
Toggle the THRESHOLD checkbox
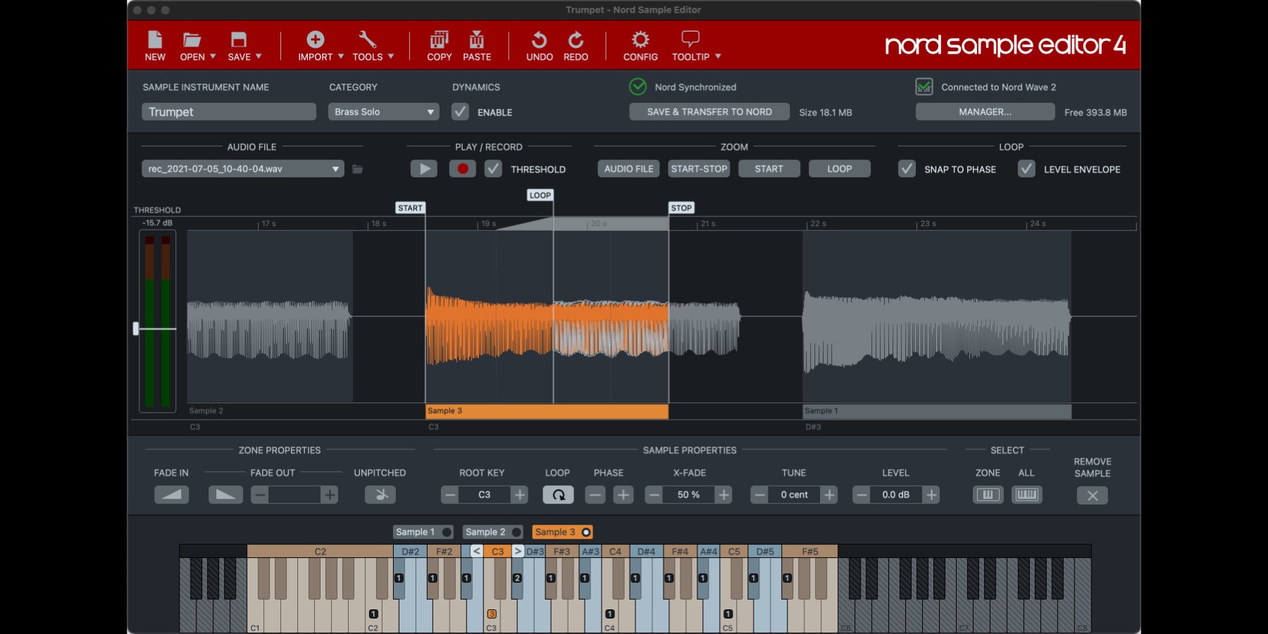coord(493,169)
